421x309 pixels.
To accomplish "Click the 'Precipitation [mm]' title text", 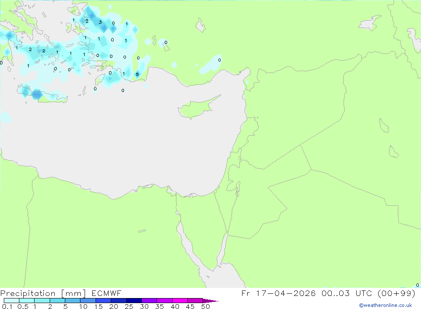I will 43,293.
